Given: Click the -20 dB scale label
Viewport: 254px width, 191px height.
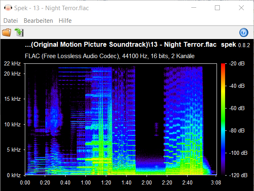Looking at the screenshot, I should pos(236,63).
